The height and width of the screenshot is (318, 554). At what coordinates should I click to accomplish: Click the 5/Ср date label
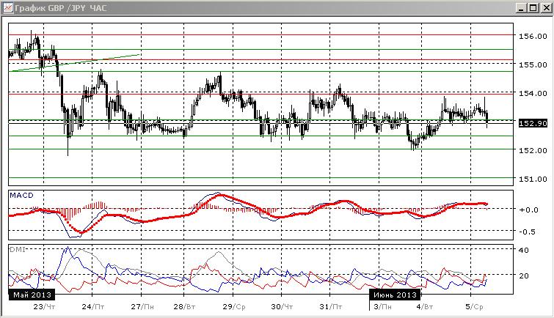(474, 307)
